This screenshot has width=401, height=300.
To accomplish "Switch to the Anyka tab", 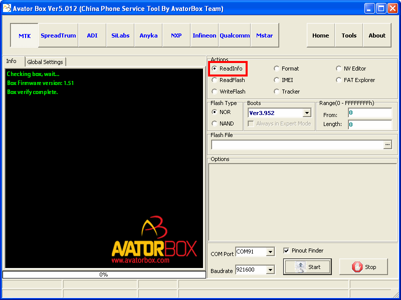I will click(148, 35).
